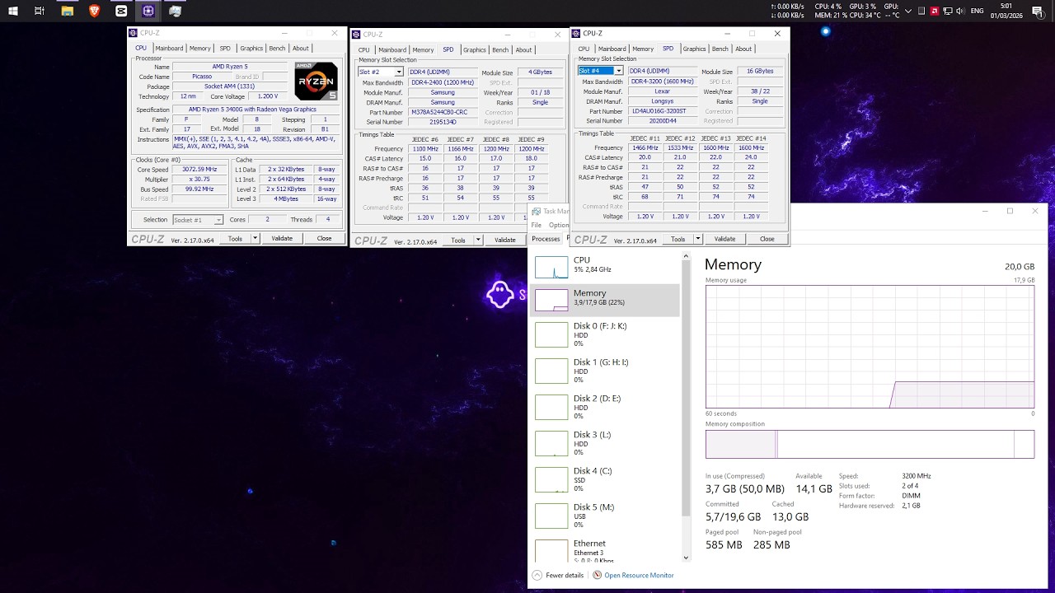Switch to Mainboard tab in the Ryzen CPU-Z window
Image resolution: width=1055 pixels, height=593 pixels.
tap(169, 49)
